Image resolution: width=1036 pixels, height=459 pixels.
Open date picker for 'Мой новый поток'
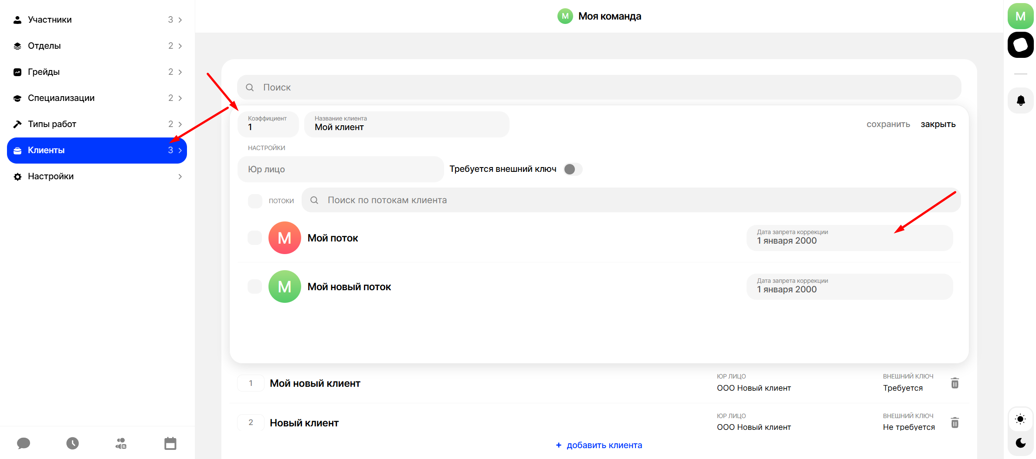[x=849, y=287]
